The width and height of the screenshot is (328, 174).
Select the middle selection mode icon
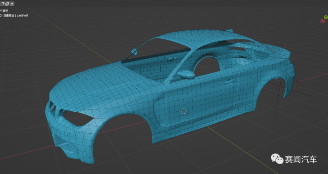(7, 3)
